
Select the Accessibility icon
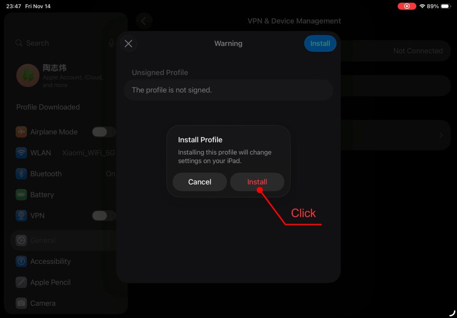pyautogui.click(x=21, y=261)
